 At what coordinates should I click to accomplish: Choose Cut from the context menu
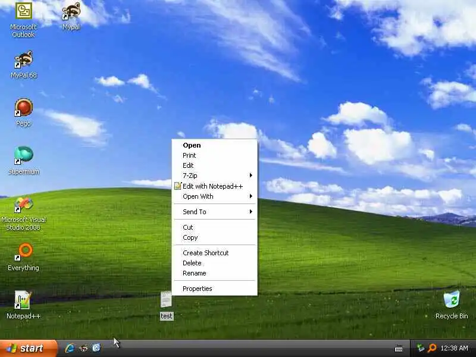click(214, 227)
